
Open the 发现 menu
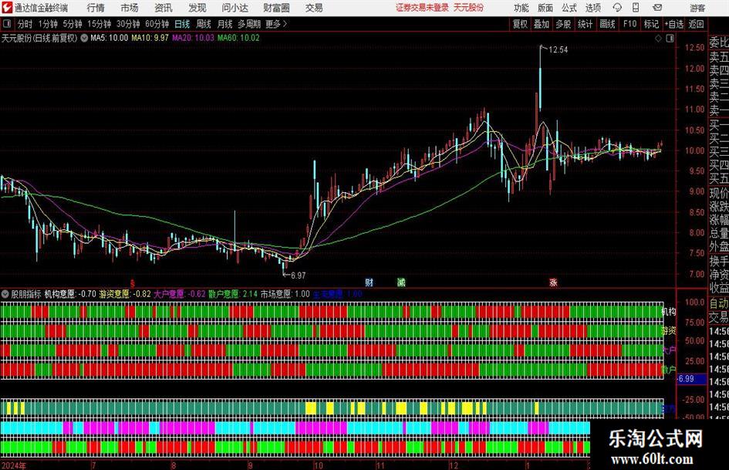click(197, 8)
